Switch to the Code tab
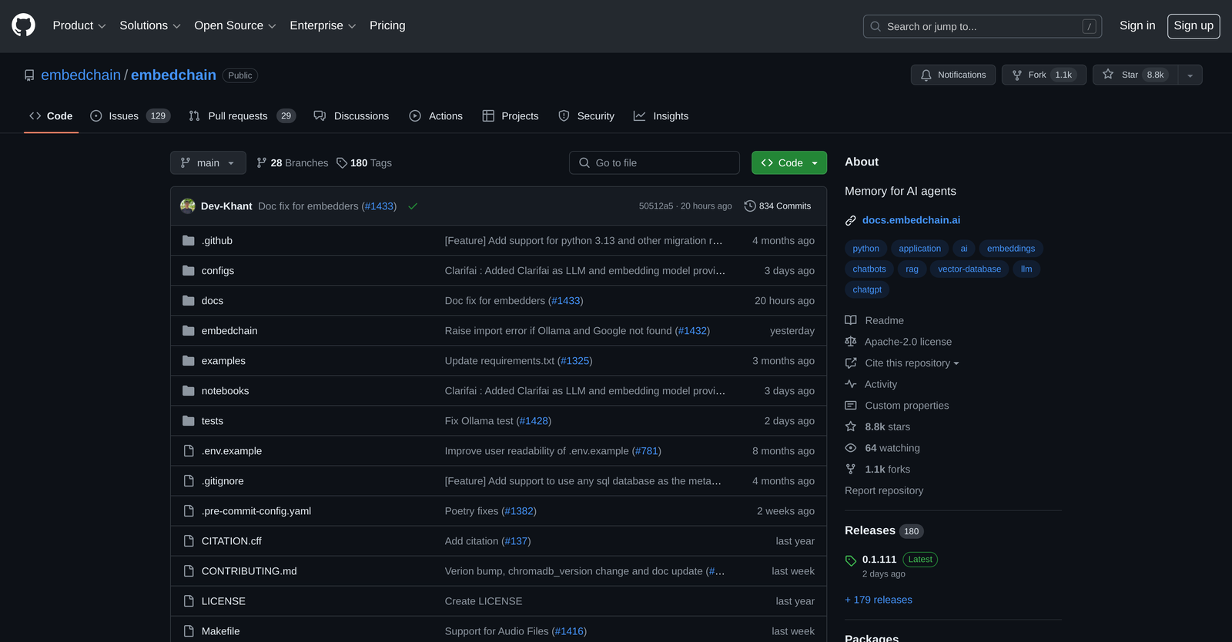 [51, 116]
